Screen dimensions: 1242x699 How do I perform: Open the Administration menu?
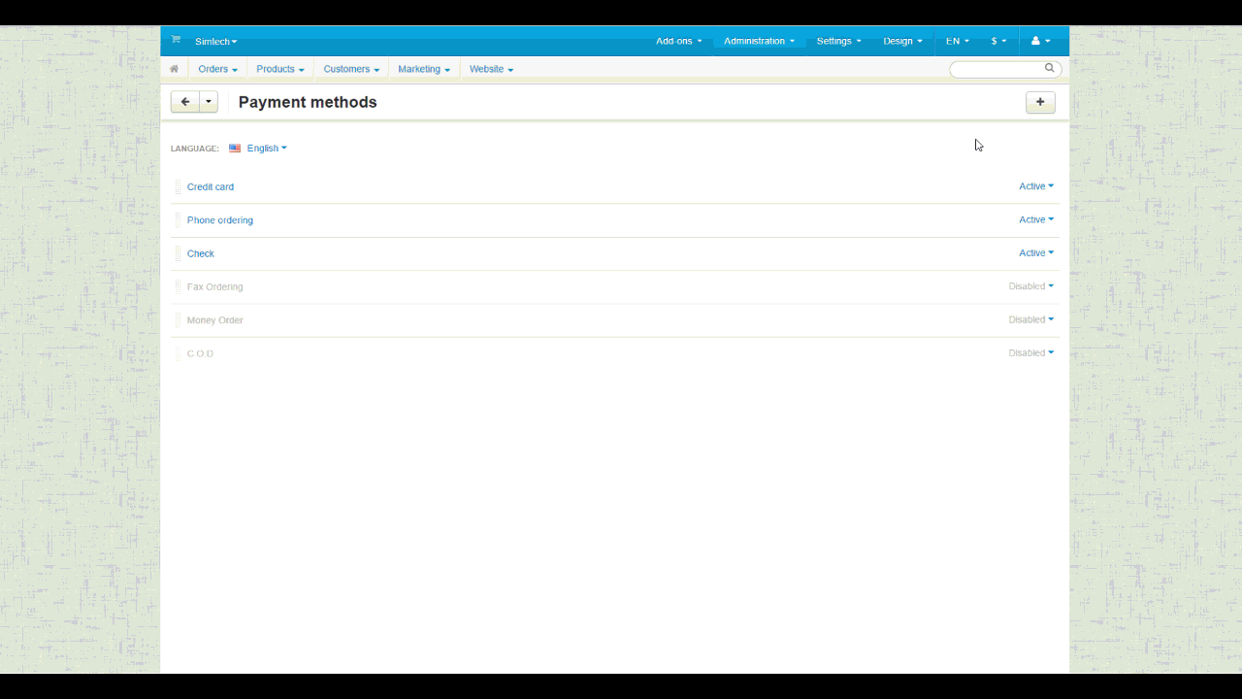coord(759,41)
